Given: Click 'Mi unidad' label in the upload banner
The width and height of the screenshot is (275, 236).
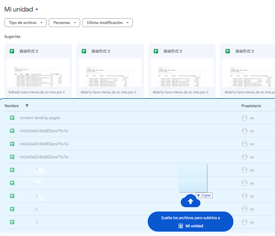Looking at the screenshot, I should 194,226.
